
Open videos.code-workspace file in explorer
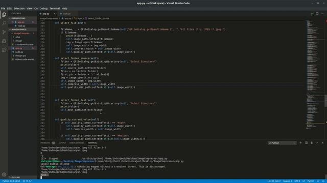tap(26, 59)
